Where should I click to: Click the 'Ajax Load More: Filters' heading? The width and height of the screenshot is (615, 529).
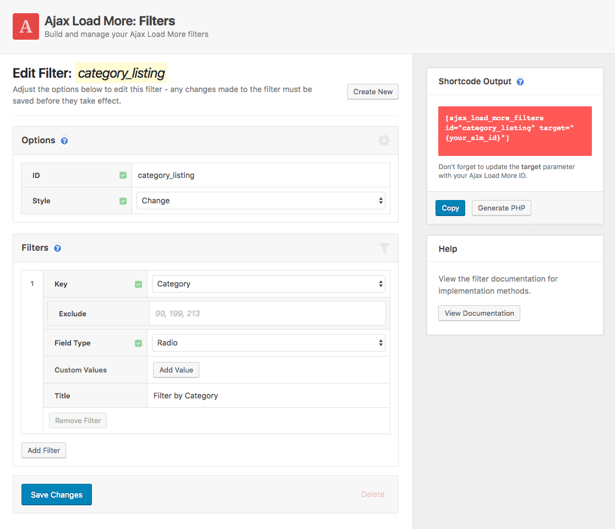point(110,21)
